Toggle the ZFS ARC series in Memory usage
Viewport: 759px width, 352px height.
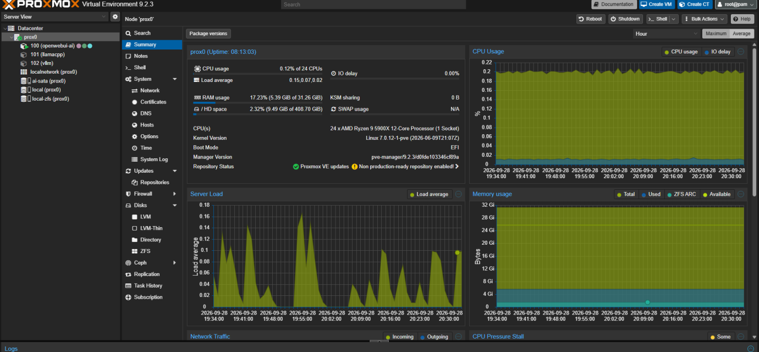[x=681, y=194]
